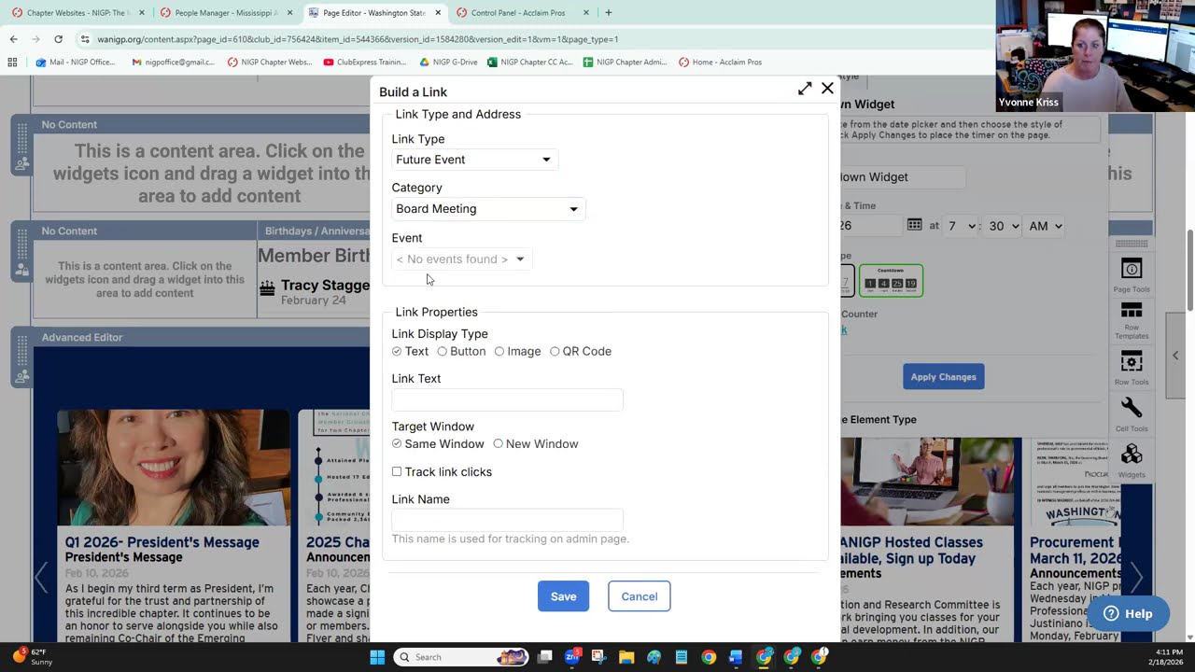Open the Link Type dropdown showing Future Event
The image size is (1195, 672).
pos(473,160)
